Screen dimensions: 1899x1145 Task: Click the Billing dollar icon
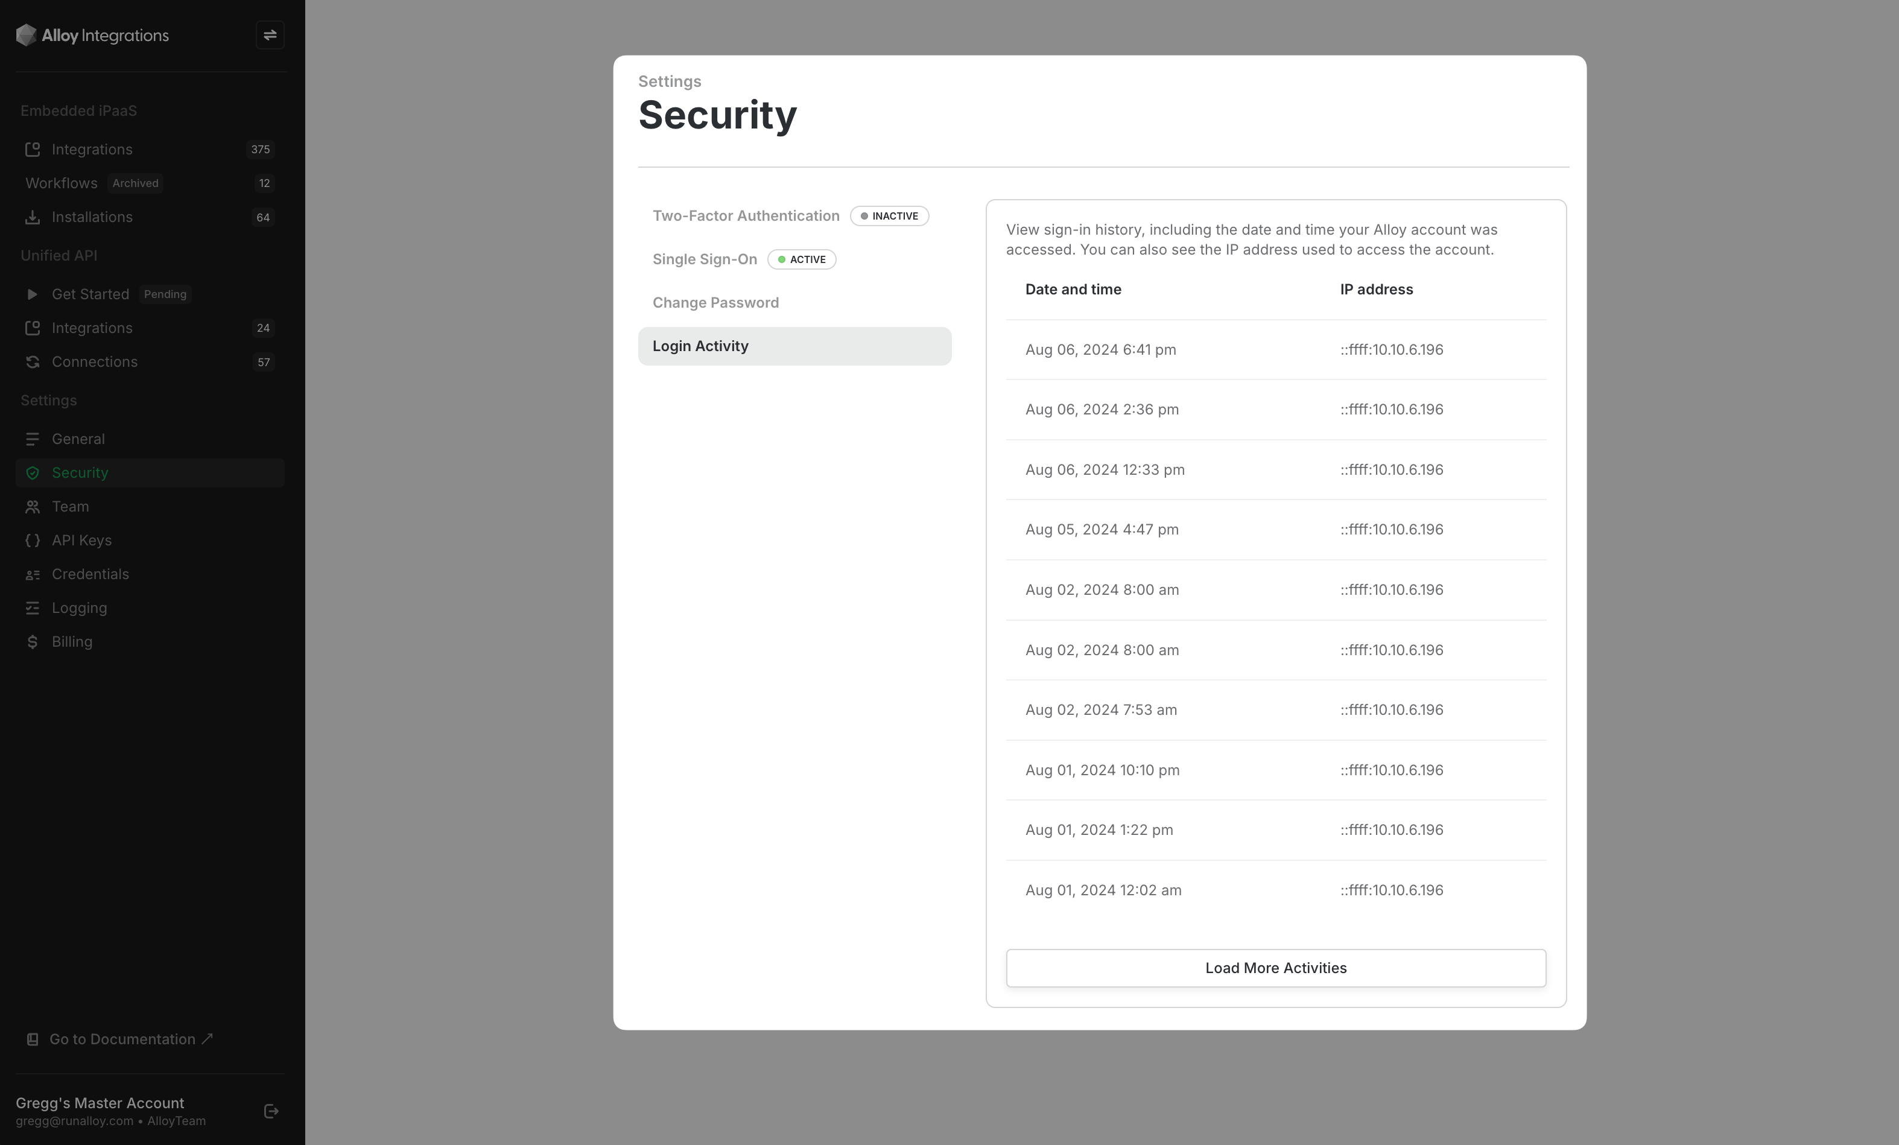(x=33, y=642)
